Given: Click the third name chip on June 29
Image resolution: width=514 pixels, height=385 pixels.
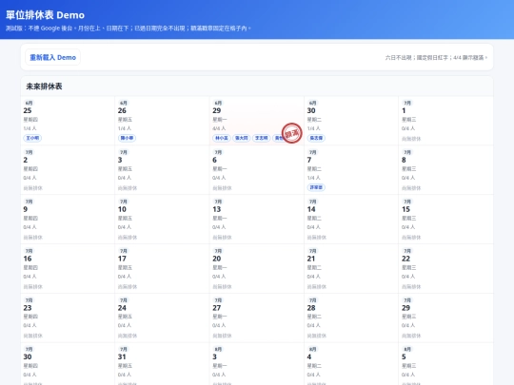Looking at the screenshot, I should (261, 138).
